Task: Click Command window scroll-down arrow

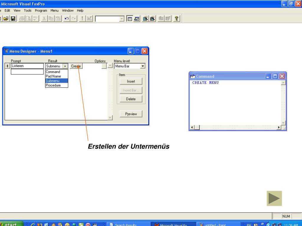Action: (x=283, y=123)
